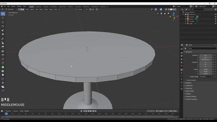Viewport: 217px width, 122px height.
Task: Expand the Instancing panel
Action: point(189,88)
